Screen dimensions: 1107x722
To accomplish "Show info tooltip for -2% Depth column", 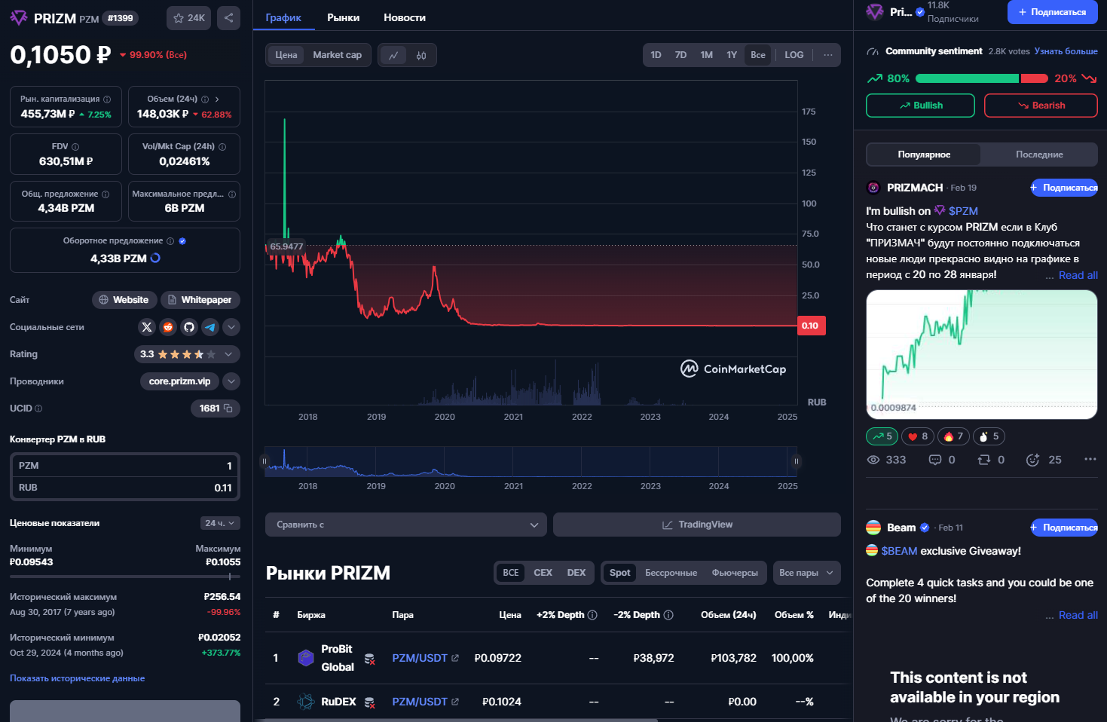I will (x=668, y=615).
